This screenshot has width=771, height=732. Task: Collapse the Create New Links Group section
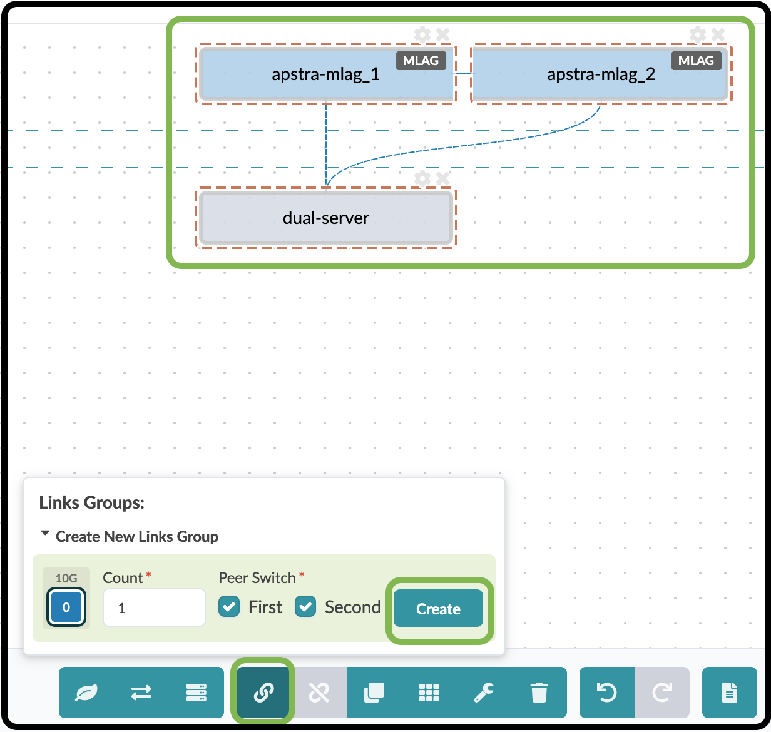coord(129,536)
